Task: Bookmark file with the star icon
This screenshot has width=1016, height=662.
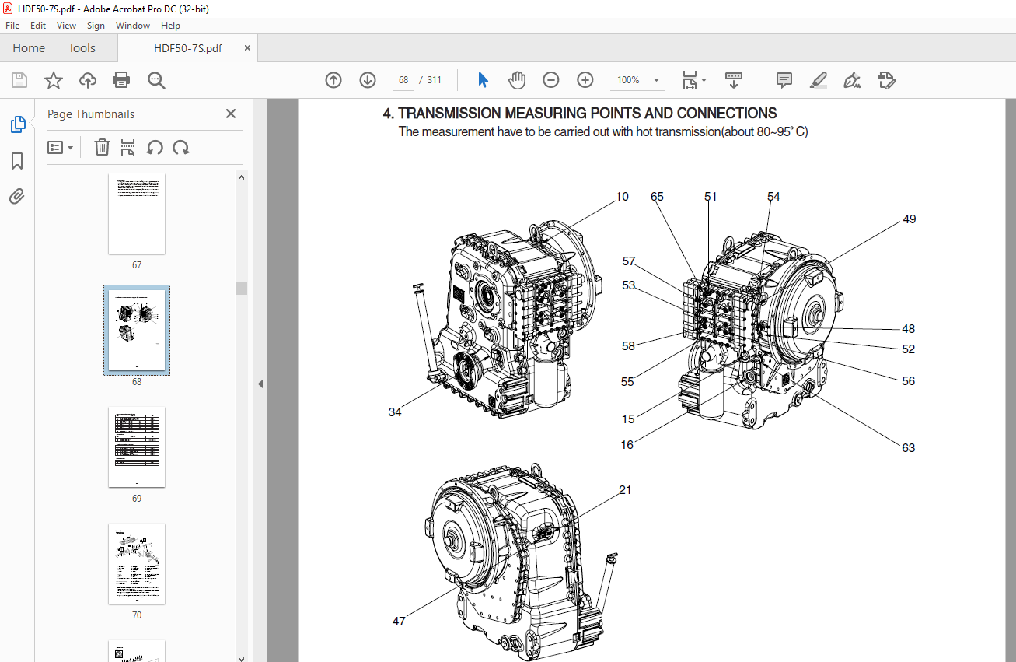Action: pos(53,80)
